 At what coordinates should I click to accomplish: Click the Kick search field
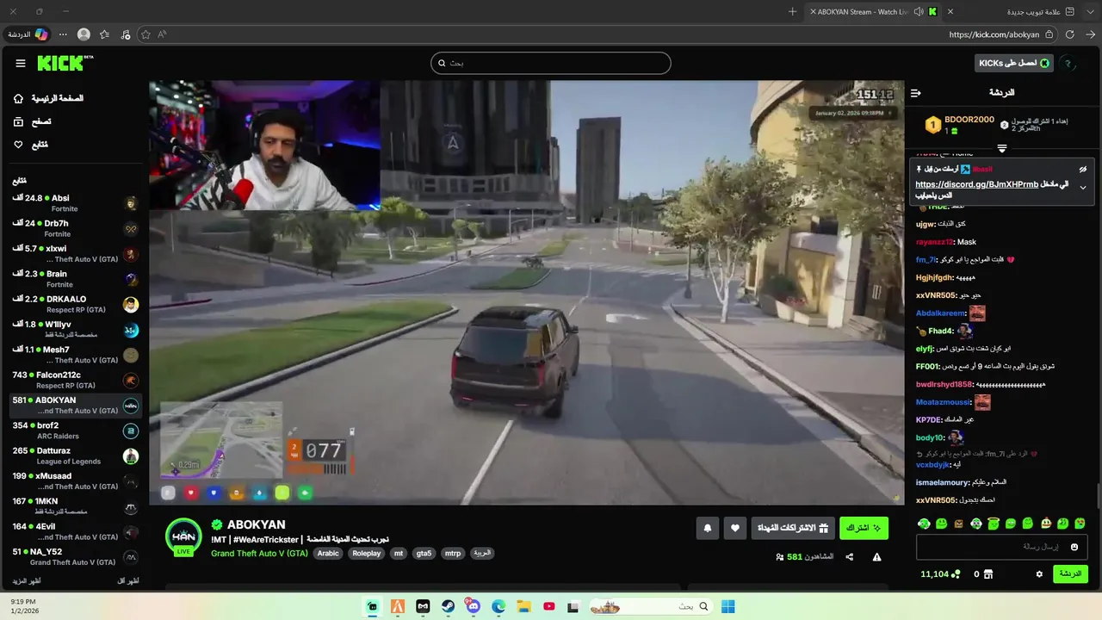pyautogui.click(x=551, y=63)
